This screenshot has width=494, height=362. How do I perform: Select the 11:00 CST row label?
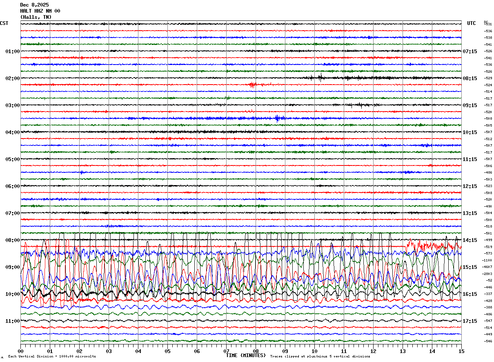(x=13, y=321)
